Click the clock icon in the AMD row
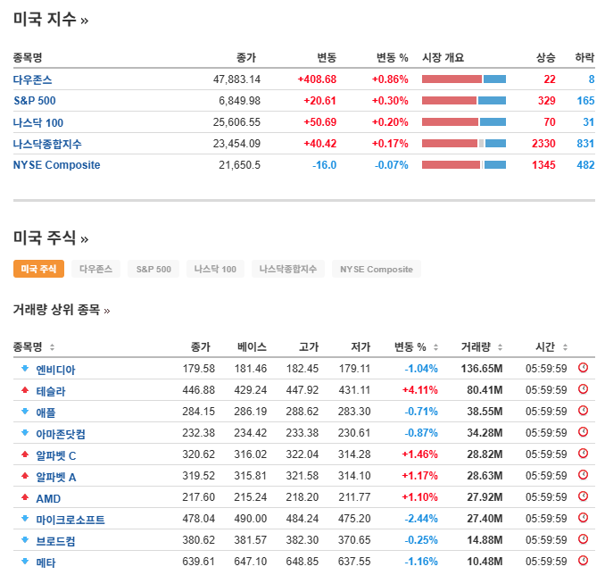 tap(583, 496)
